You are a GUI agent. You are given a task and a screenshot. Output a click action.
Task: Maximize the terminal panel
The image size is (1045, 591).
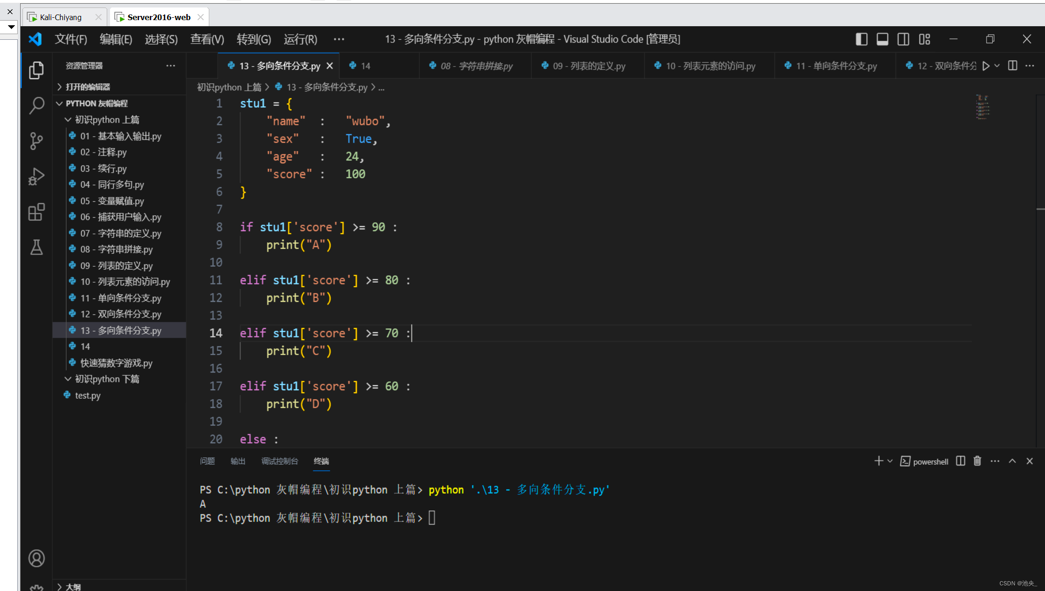[x=1012, y=461]
